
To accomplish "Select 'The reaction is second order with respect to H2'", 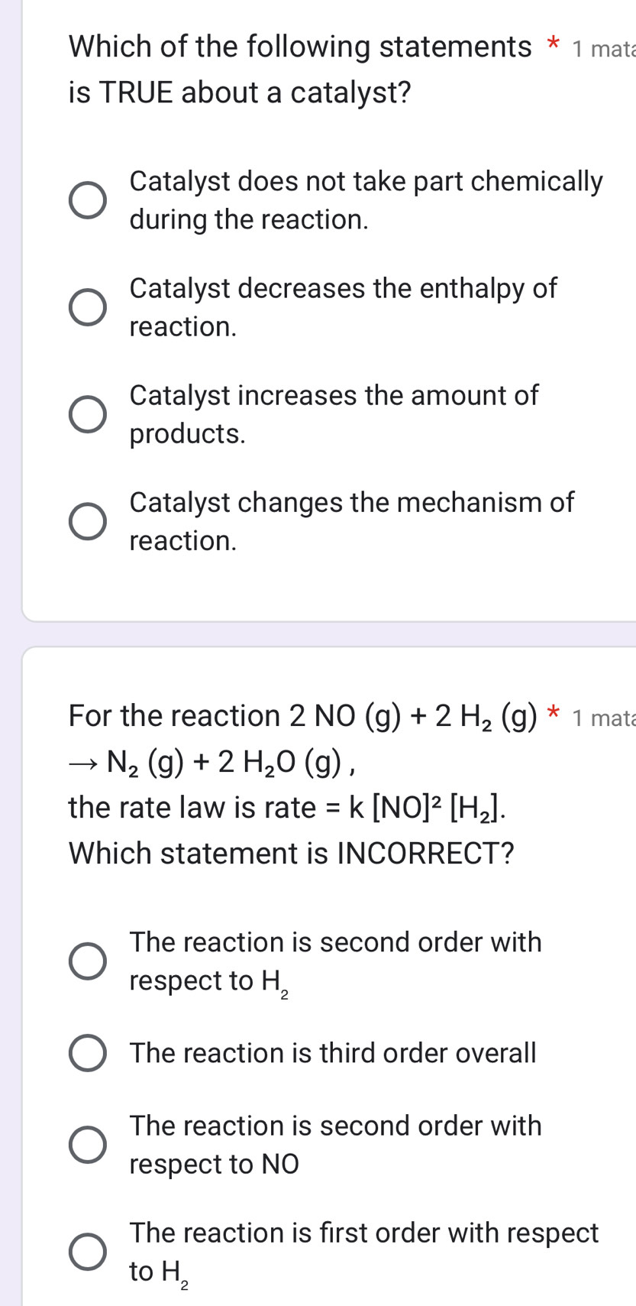I will [x=87, y=961].
